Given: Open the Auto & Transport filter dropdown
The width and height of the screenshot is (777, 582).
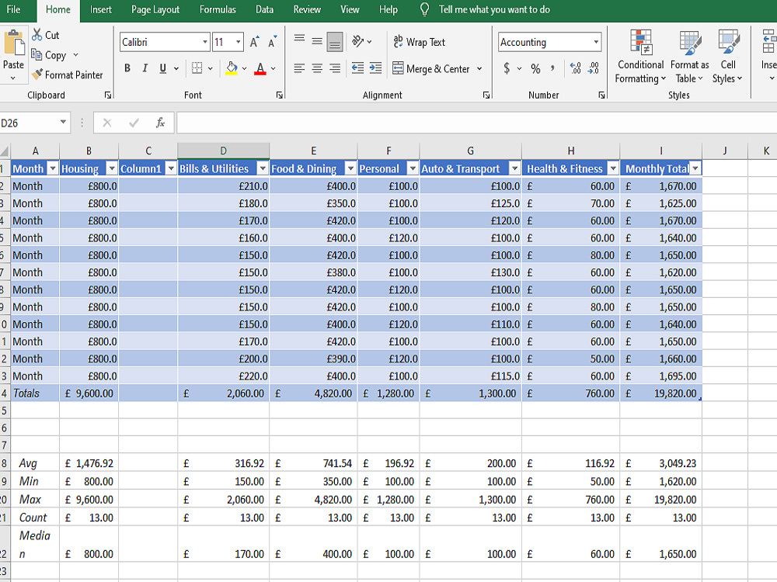Looking at the screenshot, I should coord(515,168).
